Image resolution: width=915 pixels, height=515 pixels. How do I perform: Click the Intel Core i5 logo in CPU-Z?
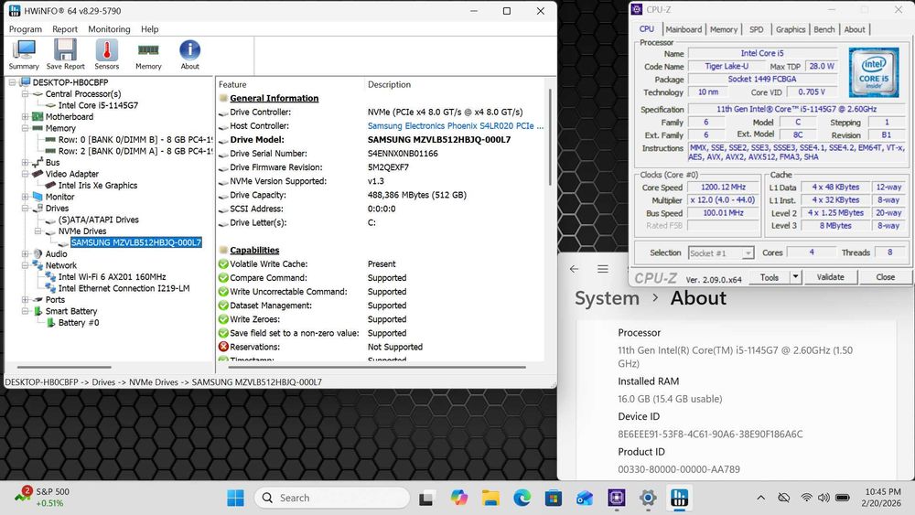pos(874,72)
